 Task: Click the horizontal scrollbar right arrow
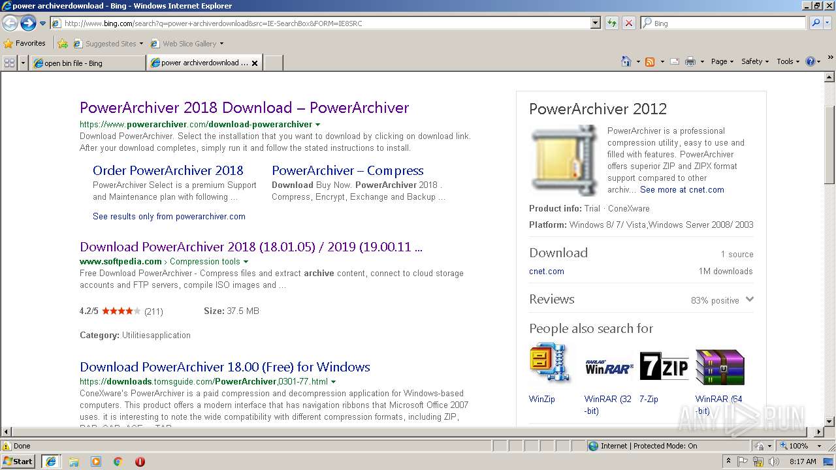(819, 432)
